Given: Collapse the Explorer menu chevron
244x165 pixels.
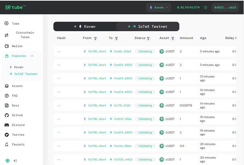Looking at the screenshot, I should 32,56.
